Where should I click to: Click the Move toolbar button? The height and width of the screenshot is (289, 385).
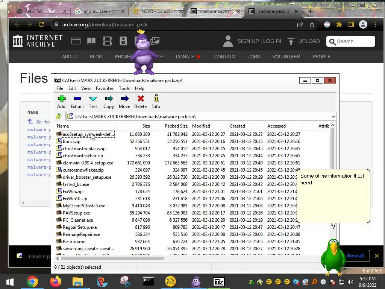tap(124, 102)
